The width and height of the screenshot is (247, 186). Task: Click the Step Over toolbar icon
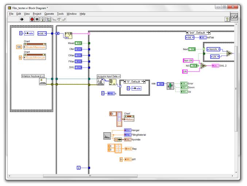[x=59, y=19]
